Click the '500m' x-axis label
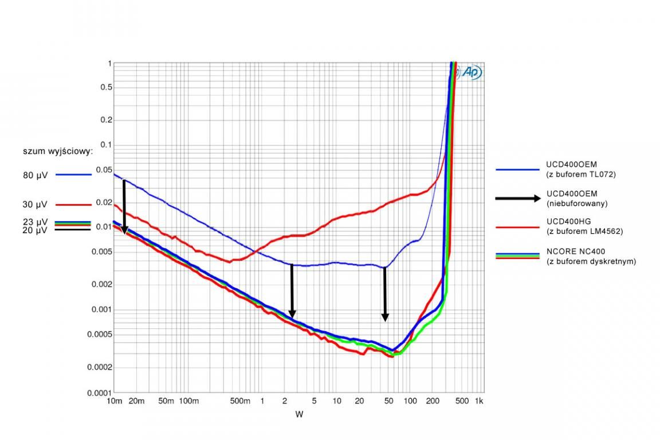The image size is (660, 440). pyautogui.click(x=240, y=401)
